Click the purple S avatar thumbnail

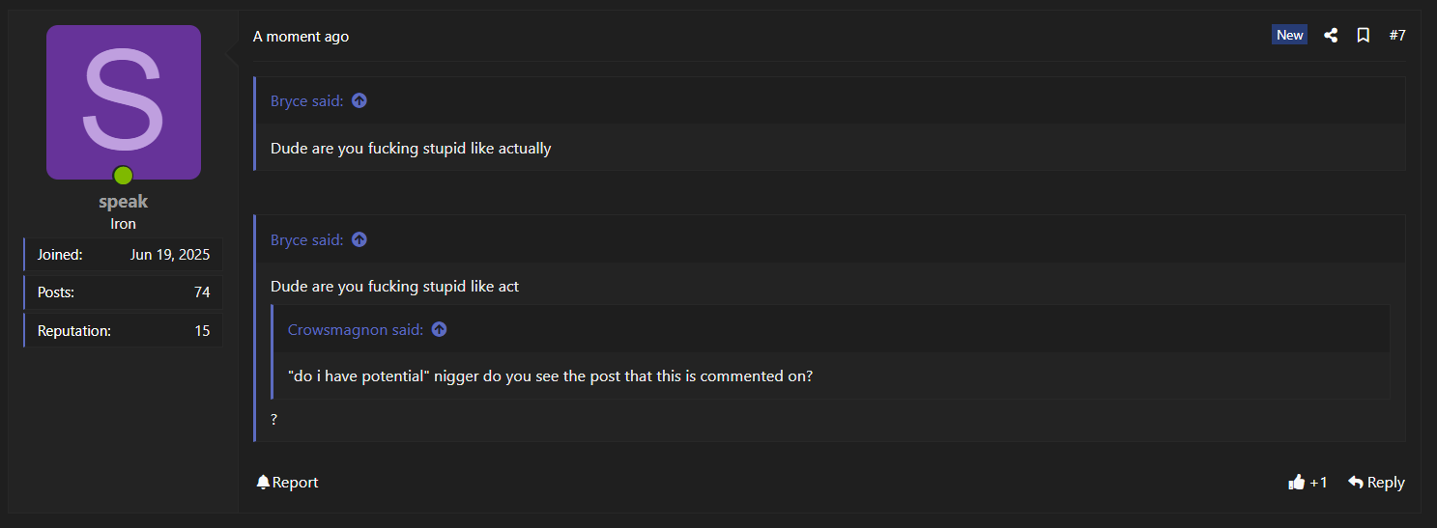click(x=124, y=102)
